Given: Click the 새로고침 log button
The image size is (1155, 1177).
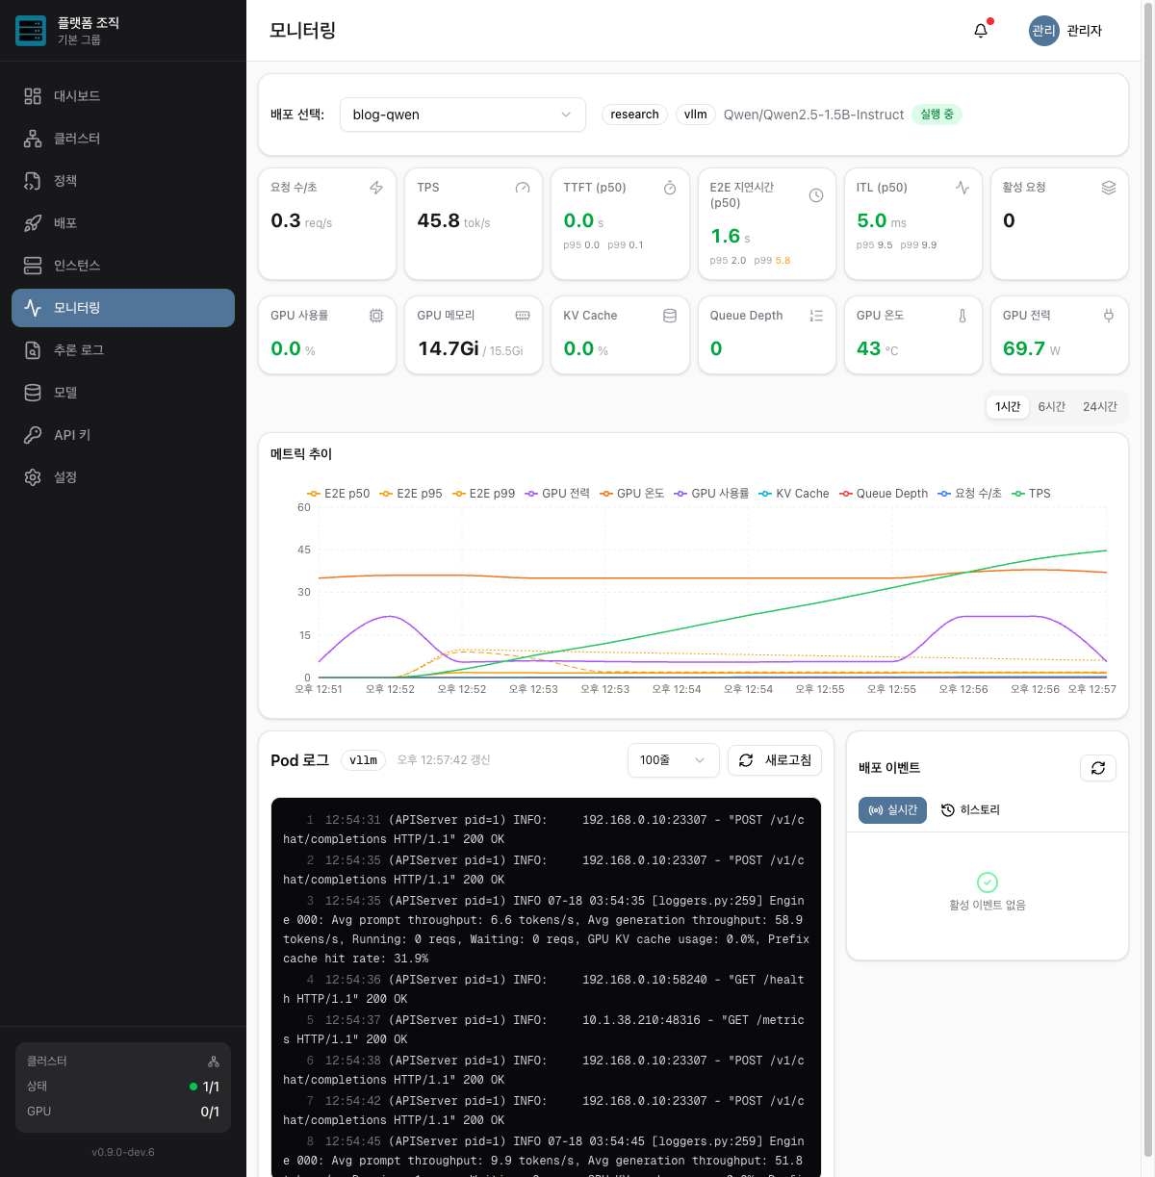Looking at the screenshot, I should (x=775, y=760).
